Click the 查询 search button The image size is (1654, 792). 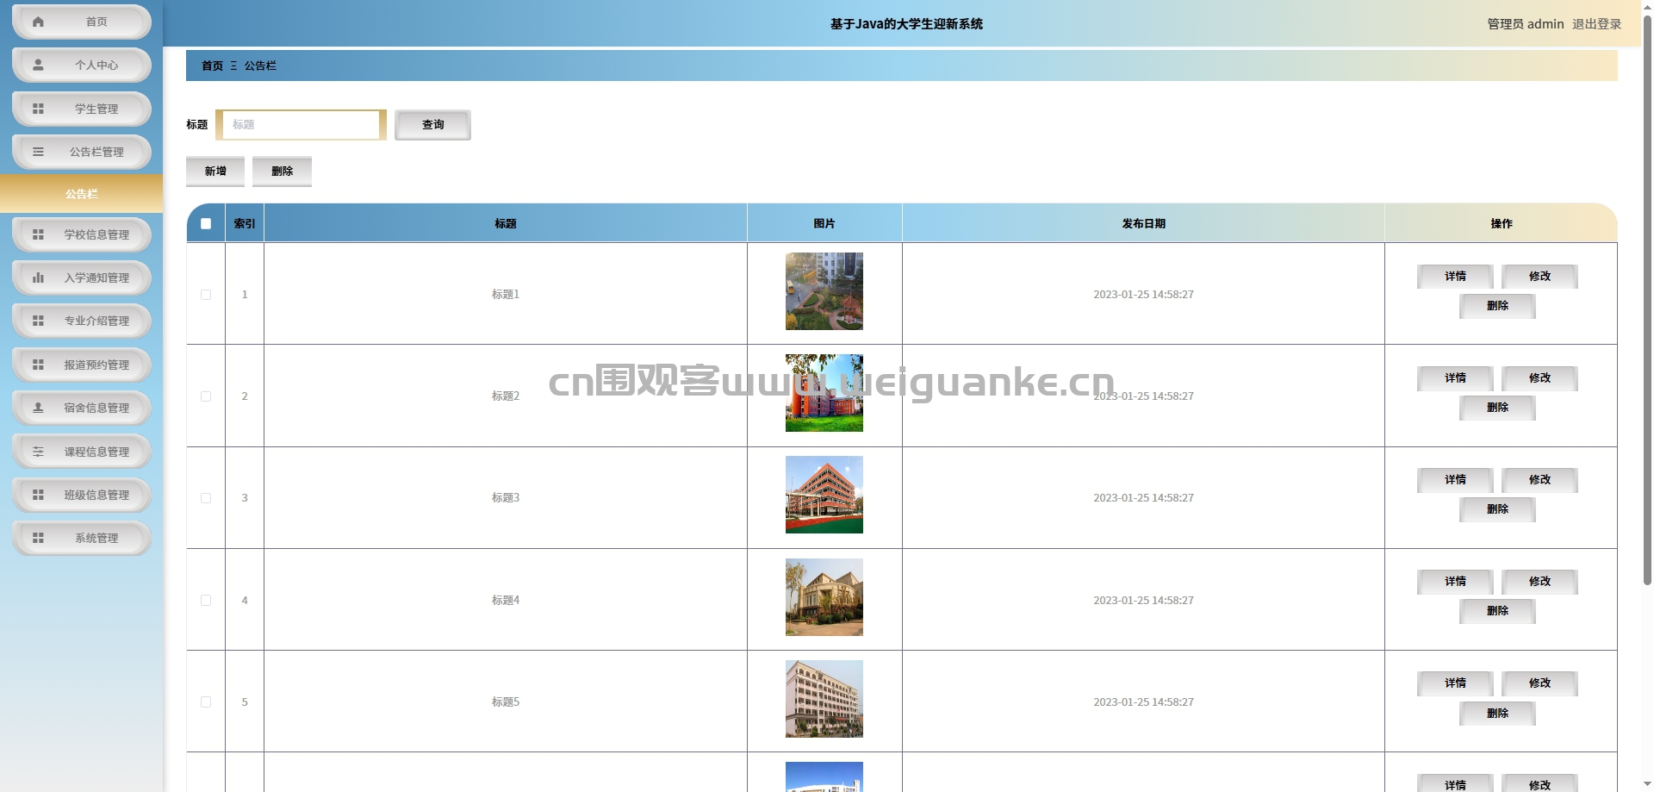[432, 125]
